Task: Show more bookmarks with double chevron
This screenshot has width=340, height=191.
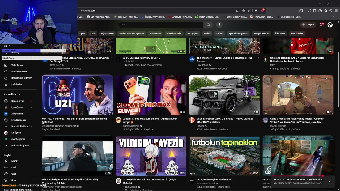Action: (333, 17)
